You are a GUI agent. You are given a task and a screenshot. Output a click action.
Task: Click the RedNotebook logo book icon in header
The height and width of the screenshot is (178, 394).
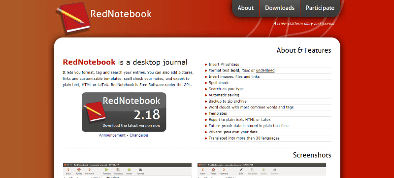pyautogui.click(x=73, y=18)
